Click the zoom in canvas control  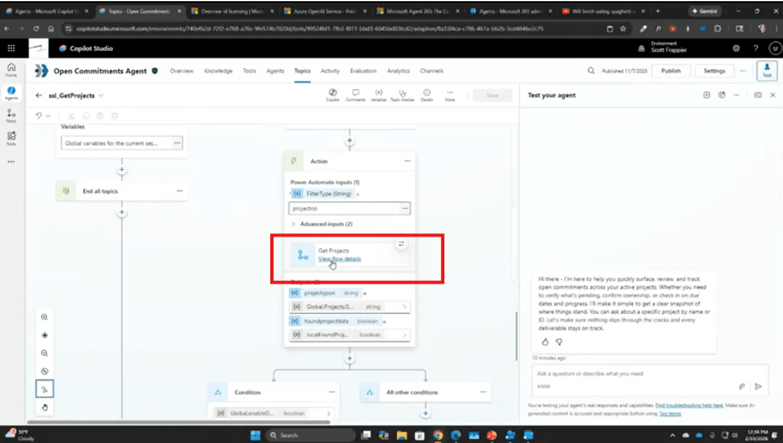tap(45, 317)
